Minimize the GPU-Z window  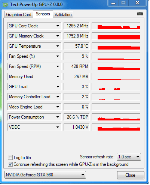coord(113,3)
